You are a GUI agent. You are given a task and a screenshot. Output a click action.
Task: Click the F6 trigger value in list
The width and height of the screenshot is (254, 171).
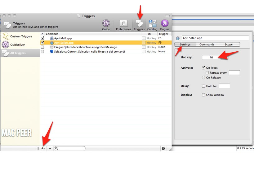pos(160,42)
